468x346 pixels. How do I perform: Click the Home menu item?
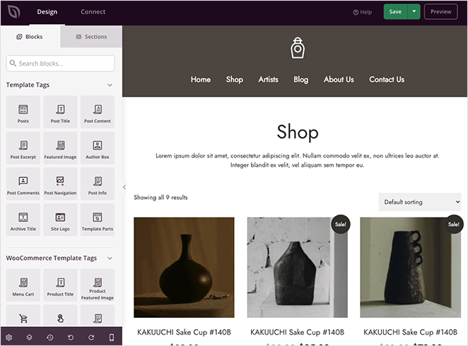point(201,80)
